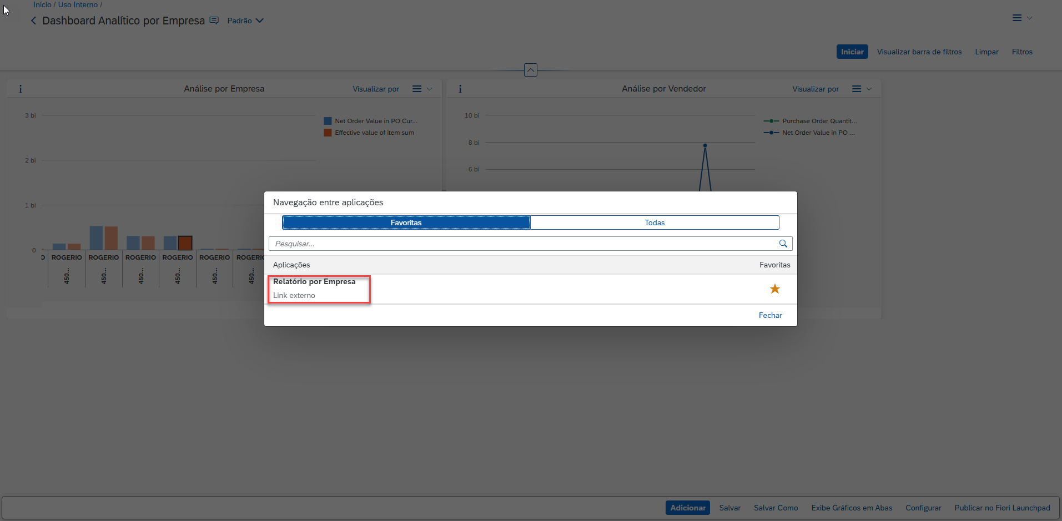Collapse header using the centered chevron button
The image size is (1062, 521).
click(x=531, y=70)
